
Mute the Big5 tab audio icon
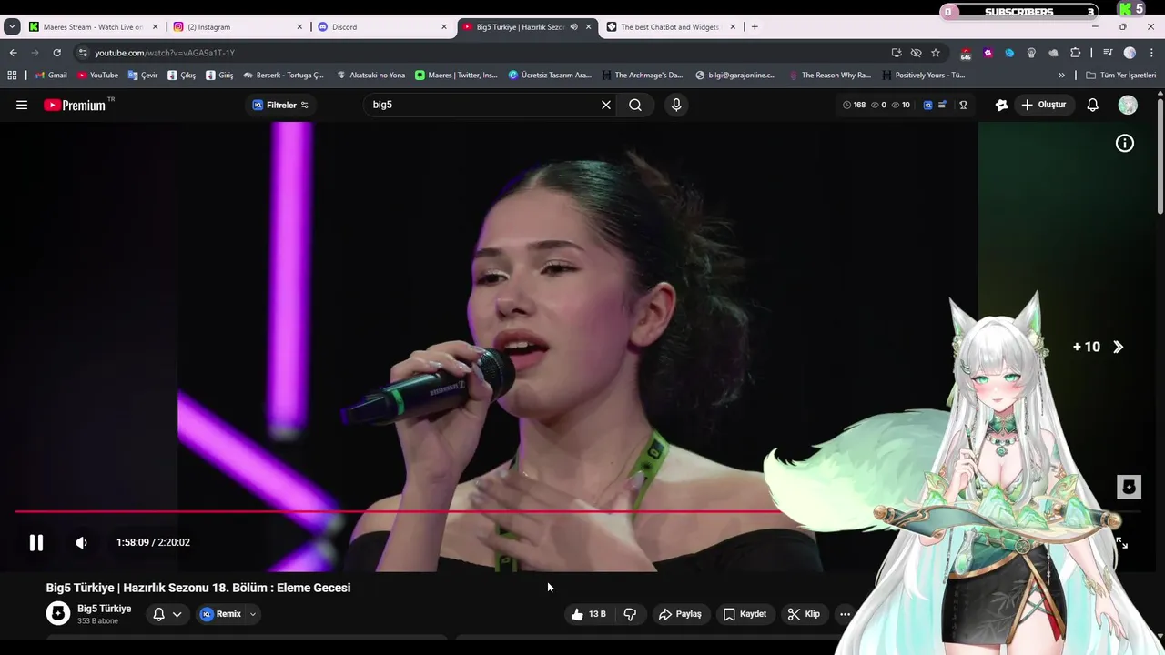pos(573,27)
